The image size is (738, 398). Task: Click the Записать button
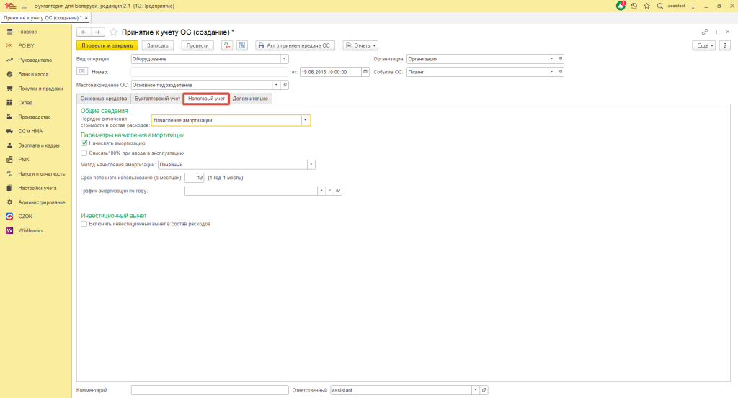point(158,45)
